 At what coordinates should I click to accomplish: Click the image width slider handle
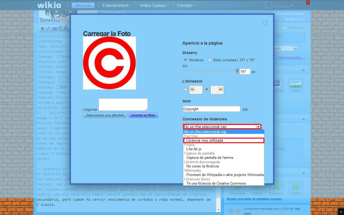pyautogui.click(x=237, y=71)
